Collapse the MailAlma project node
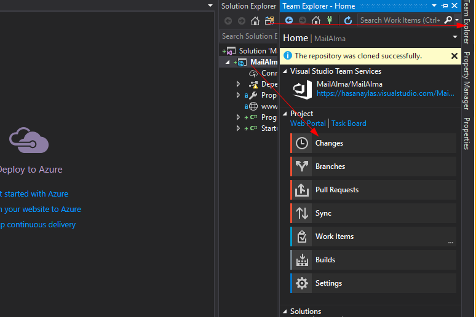The height and width of the screenshot is (317, 476). coord(228,62)
